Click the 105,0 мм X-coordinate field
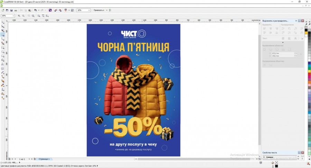This screenshot has height=168, width=311. point(282,53)
